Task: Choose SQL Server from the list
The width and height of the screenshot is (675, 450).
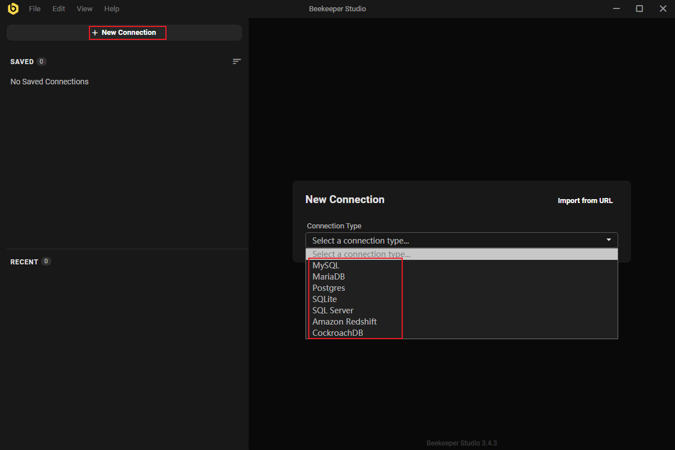Action: (x=333, y=310)
